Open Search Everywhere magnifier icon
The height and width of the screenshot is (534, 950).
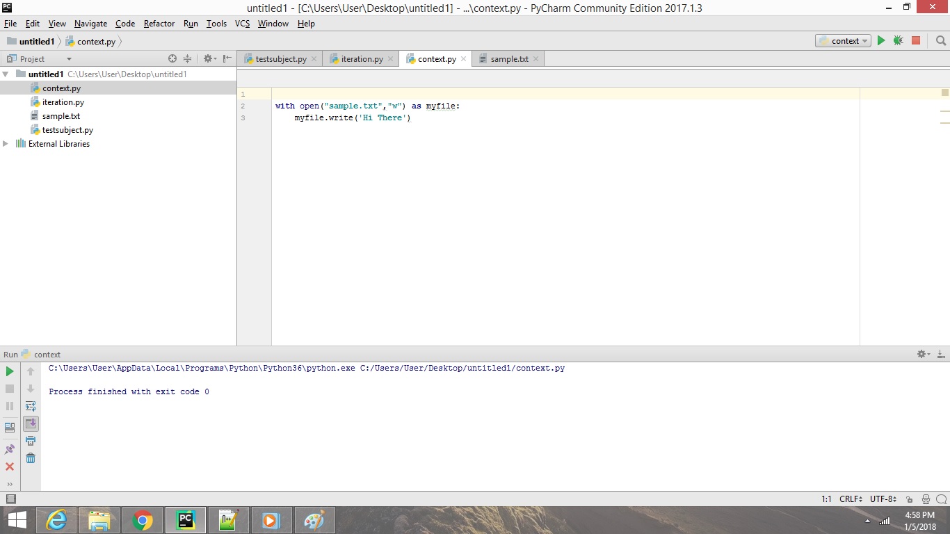[x=941, y=41]
